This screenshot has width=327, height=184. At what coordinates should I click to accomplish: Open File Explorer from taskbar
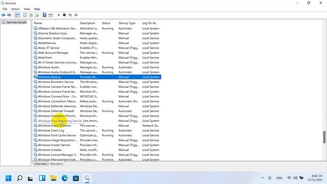(53, 178)
